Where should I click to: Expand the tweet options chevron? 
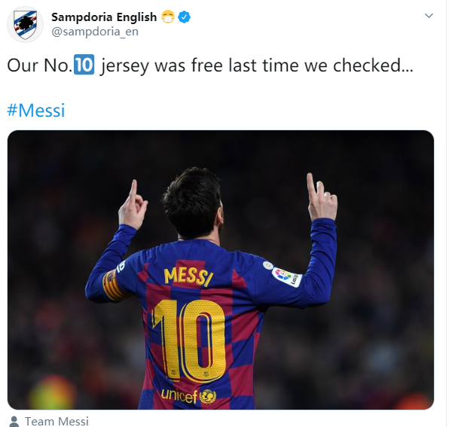tap(429, 15)
